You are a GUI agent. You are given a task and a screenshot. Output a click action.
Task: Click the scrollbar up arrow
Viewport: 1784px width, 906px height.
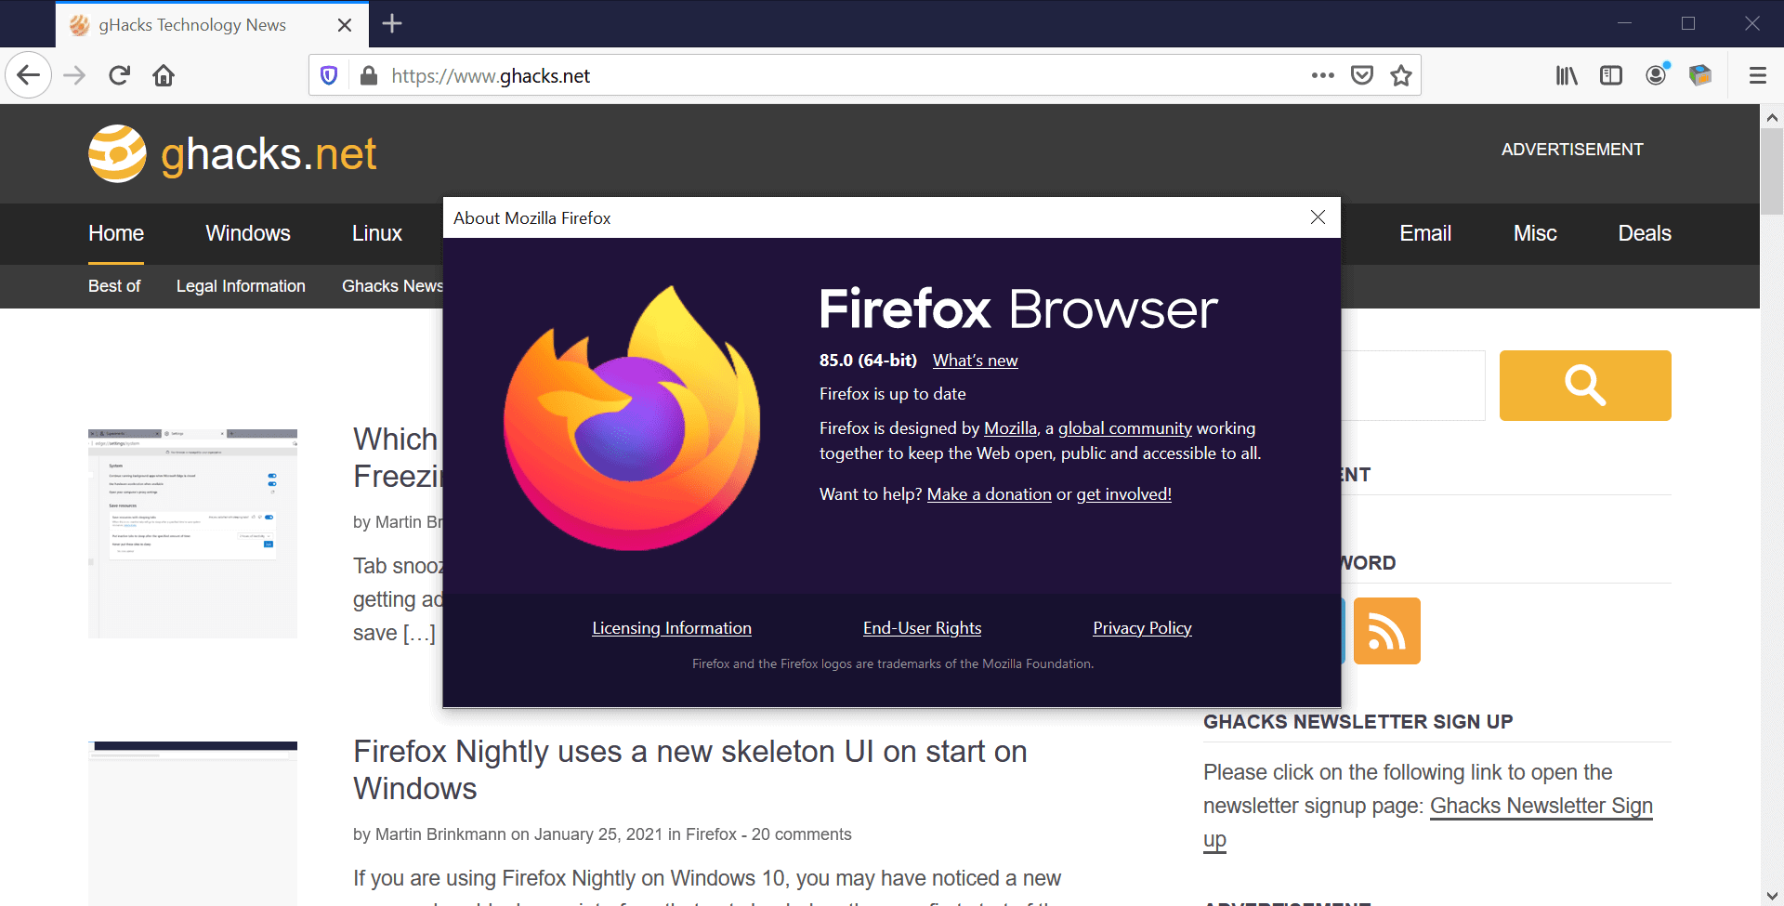tap(1772, 117)
